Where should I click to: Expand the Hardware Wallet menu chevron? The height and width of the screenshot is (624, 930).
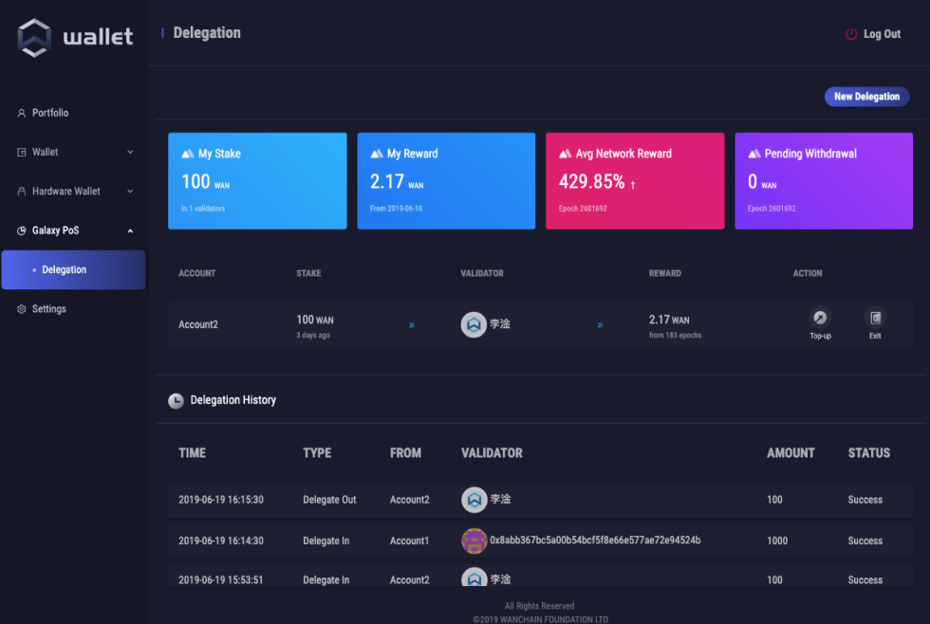(x=130, y=192)
